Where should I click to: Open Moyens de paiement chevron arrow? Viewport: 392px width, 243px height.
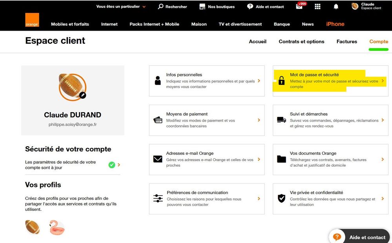tap(259, 120)
